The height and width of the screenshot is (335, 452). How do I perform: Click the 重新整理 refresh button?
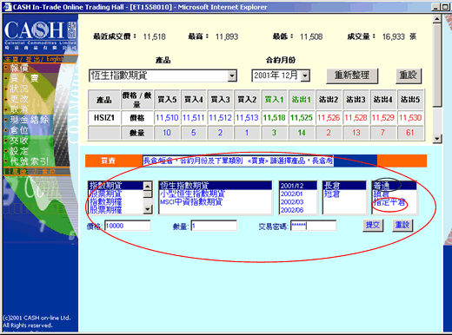click(x=352, y=76)
